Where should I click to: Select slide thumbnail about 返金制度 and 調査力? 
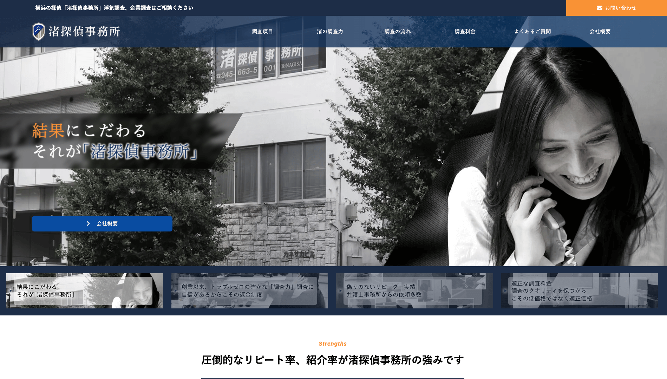(250, 291)
